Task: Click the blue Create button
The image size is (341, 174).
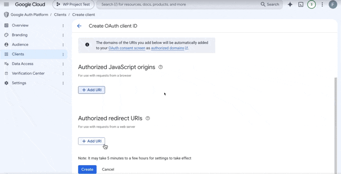Action: click(87, 169)
